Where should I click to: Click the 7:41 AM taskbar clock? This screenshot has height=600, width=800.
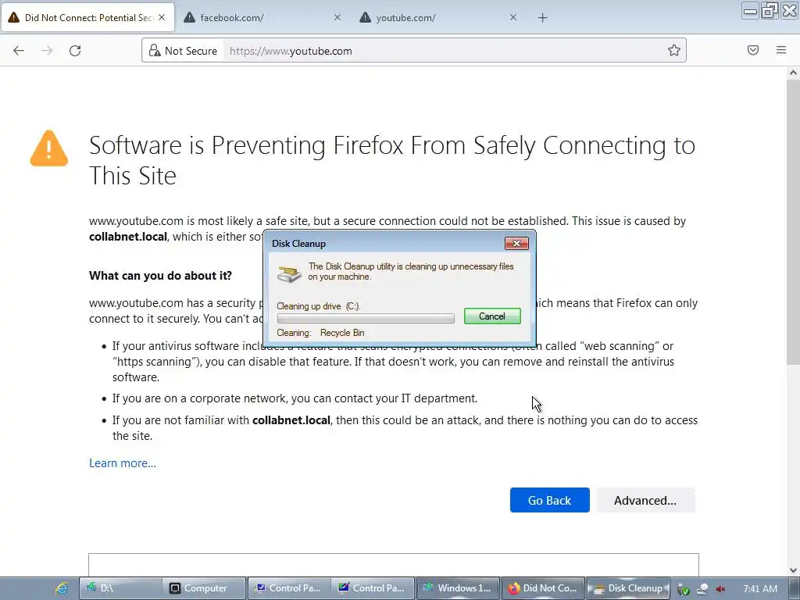click(760, 589)
